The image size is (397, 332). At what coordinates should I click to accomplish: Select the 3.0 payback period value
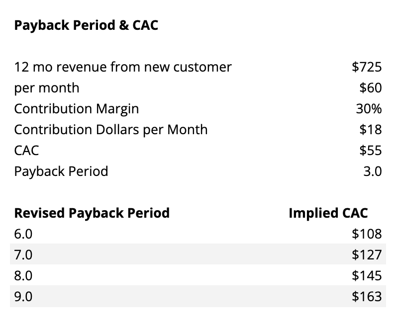pos(372,171)
